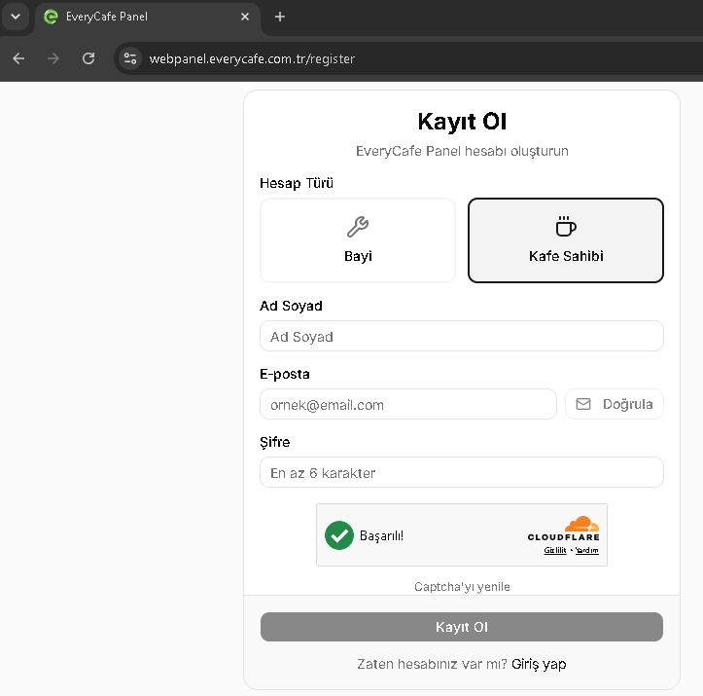
Task: Open Cloudflare Gizlilik link
Action: [x=555, y=551]
